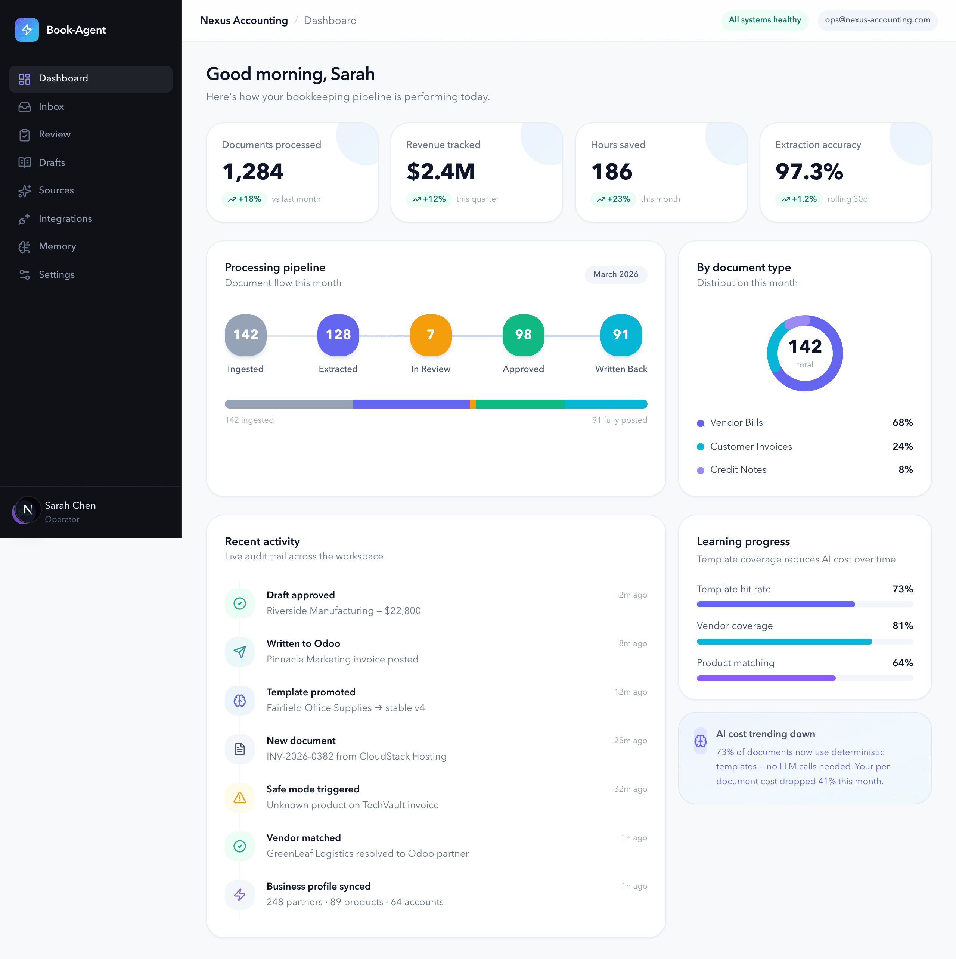
Task: Click the Book-Agent lightning logo
Action: (27, 30)
